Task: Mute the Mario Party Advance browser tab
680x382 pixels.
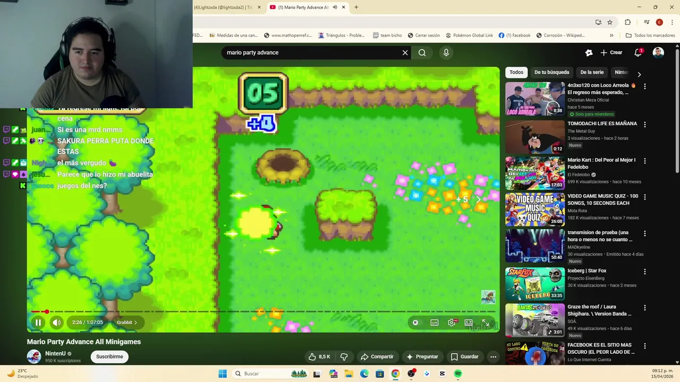Action: point(335,7)
